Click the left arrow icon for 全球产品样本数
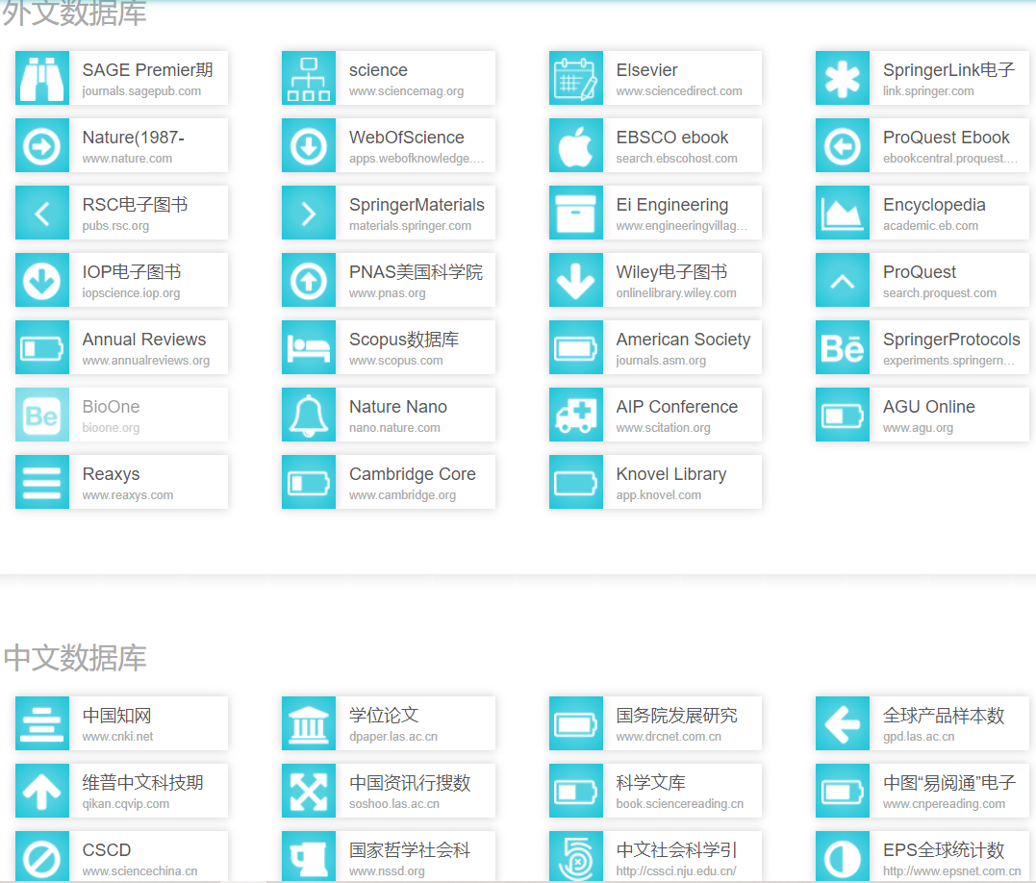The image size is (1036, 883). (x=843, y=723)
